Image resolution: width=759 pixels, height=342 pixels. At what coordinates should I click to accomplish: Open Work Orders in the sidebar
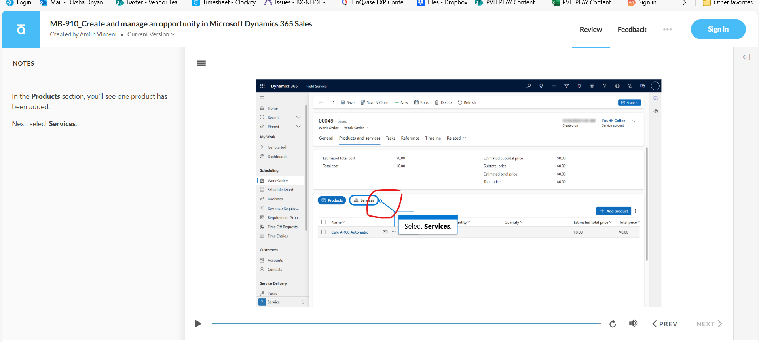[281, 181]
